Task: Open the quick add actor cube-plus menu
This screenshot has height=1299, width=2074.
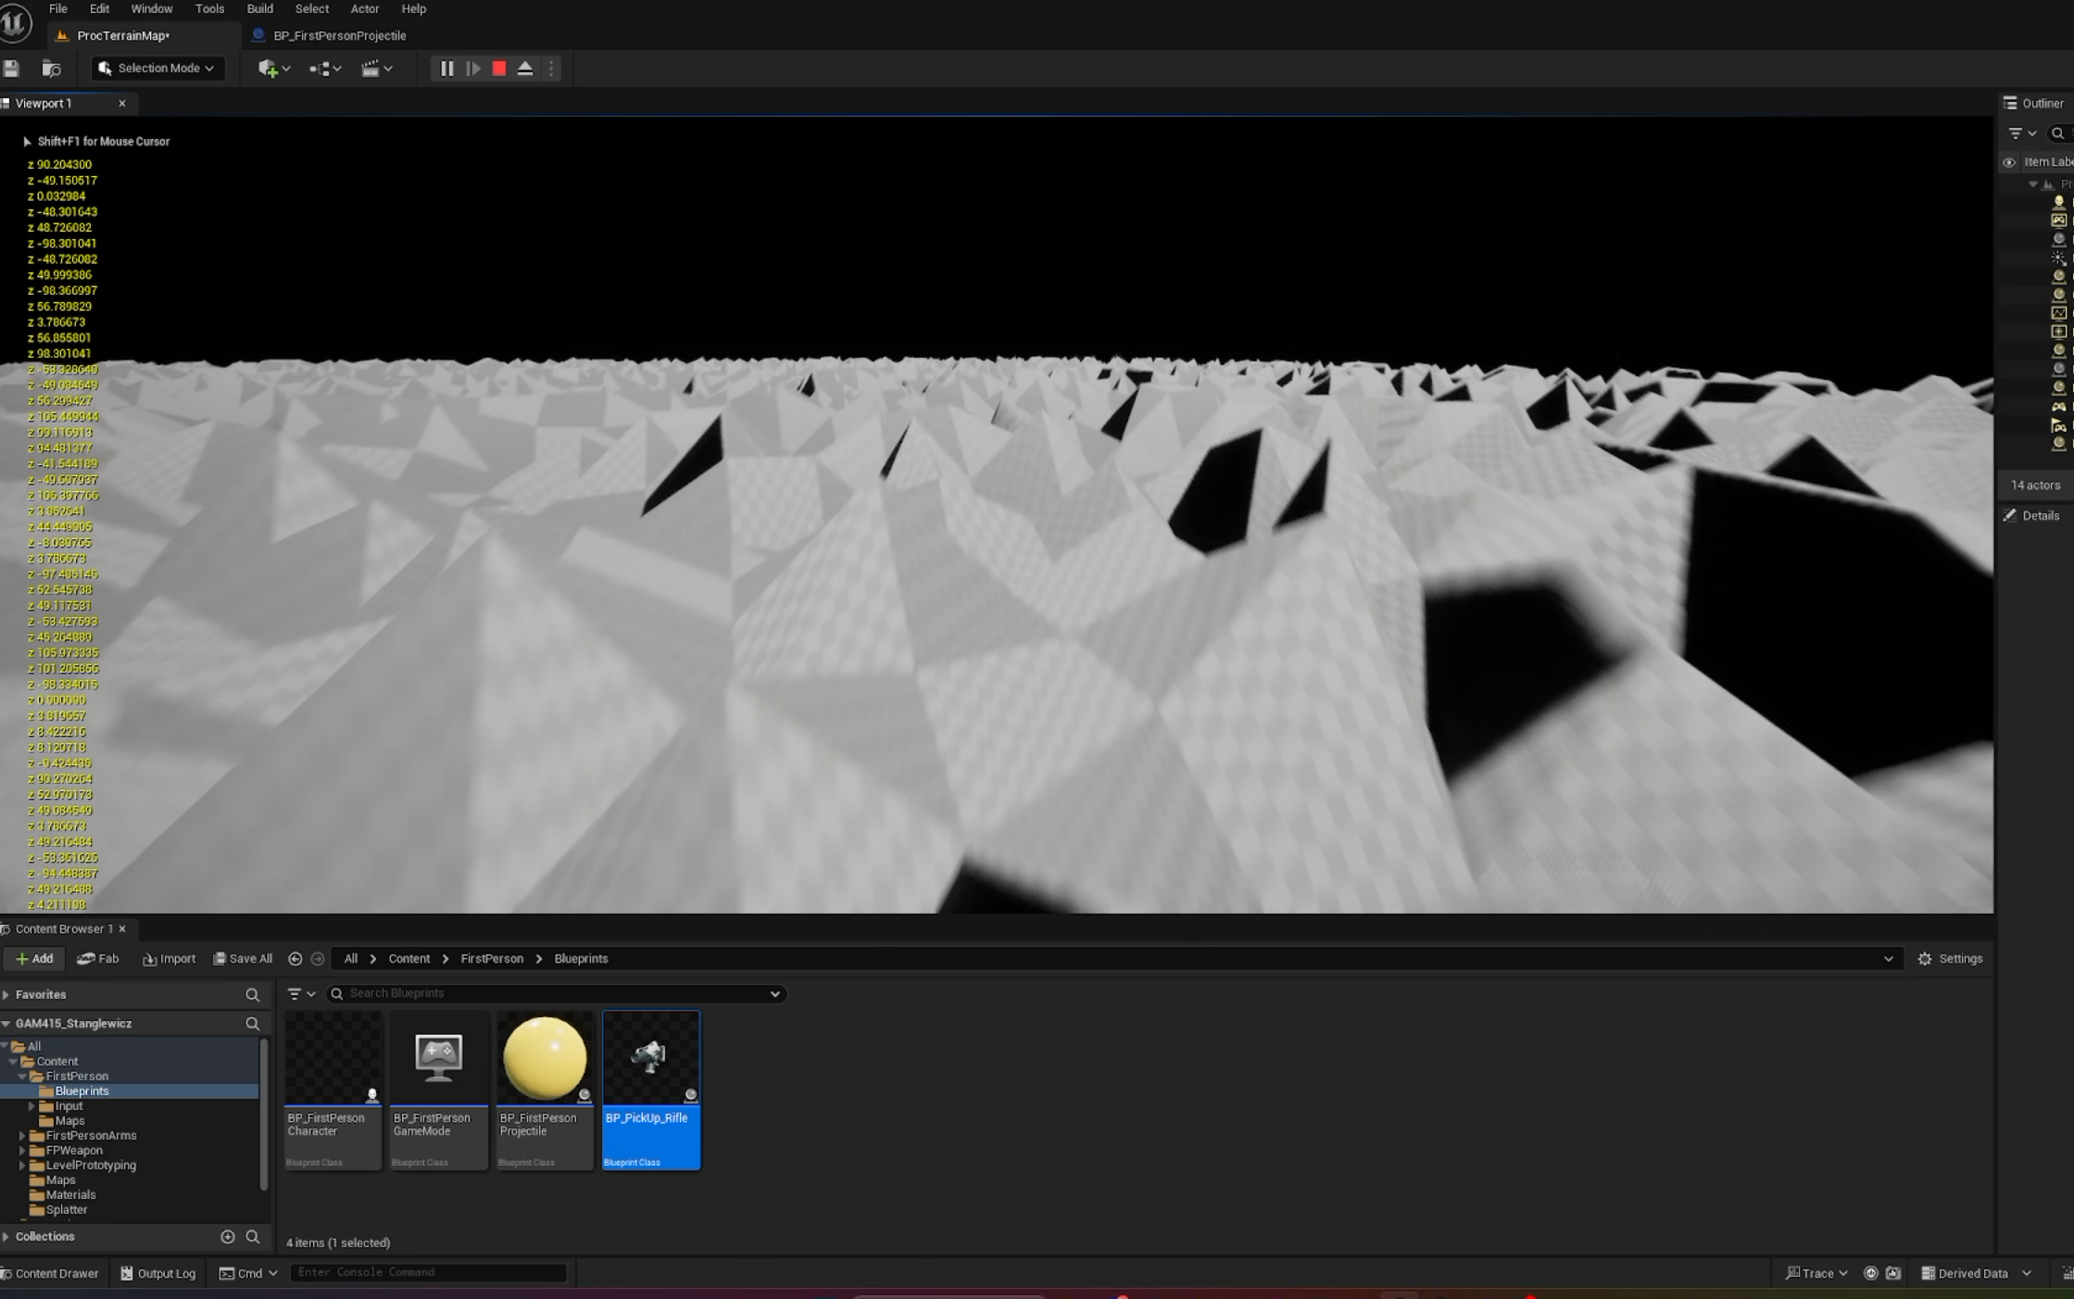Action: (273, 69)
